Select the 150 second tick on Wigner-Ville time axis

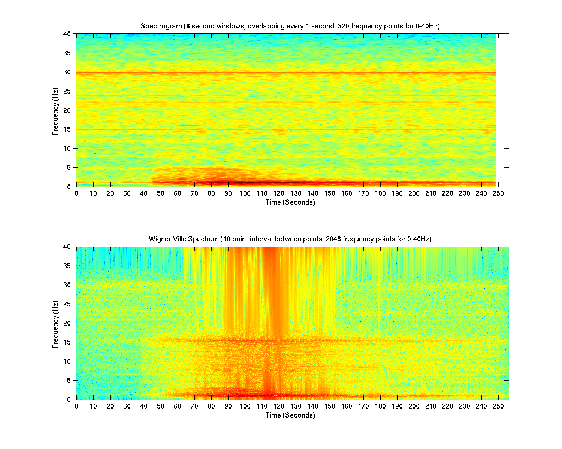pyautogui.click(x=330, y=406)
